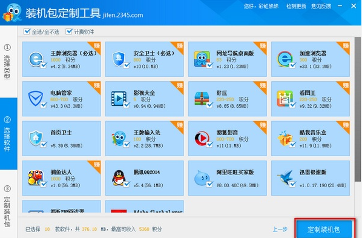Uncheck the 电脑管家 selection checkbox
Screen dimensions: 362x238
tap(44, 105)
